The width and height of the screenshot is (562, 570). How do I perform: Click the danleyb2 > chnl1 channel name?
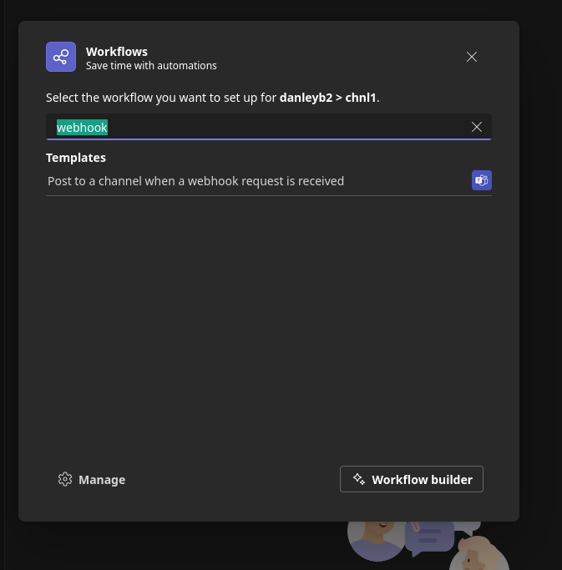pyautogui.click(x=327, y=98)
